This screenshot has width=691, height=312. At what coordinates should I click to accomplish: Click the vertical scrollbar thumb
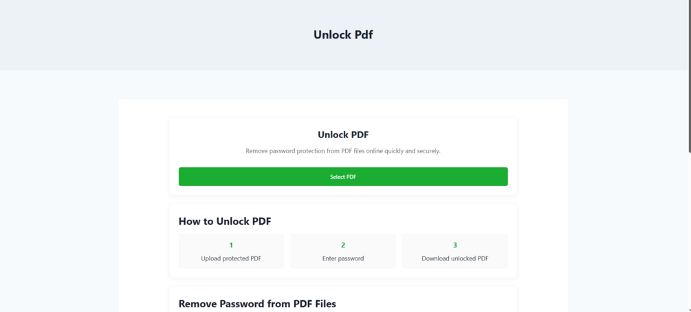[x=689, y=77]
